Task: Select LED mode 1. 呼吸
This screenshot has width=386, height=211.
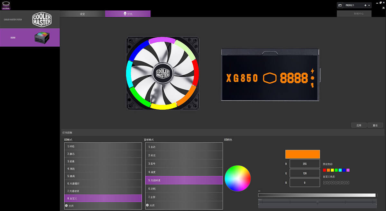Action: [103, 146]
